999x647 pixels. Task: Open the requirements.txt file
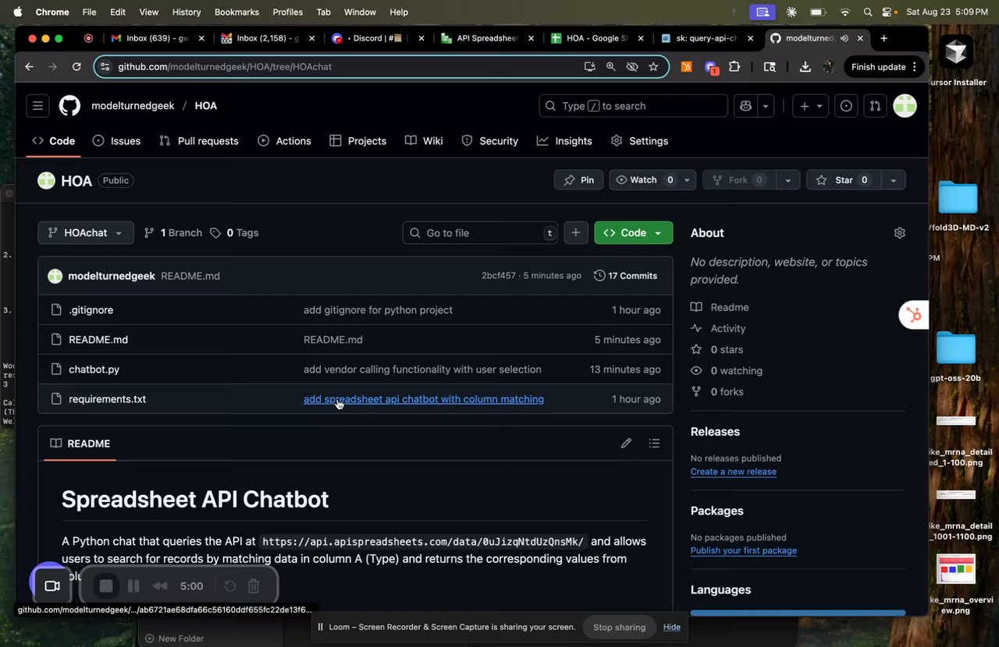click(107, 399)
